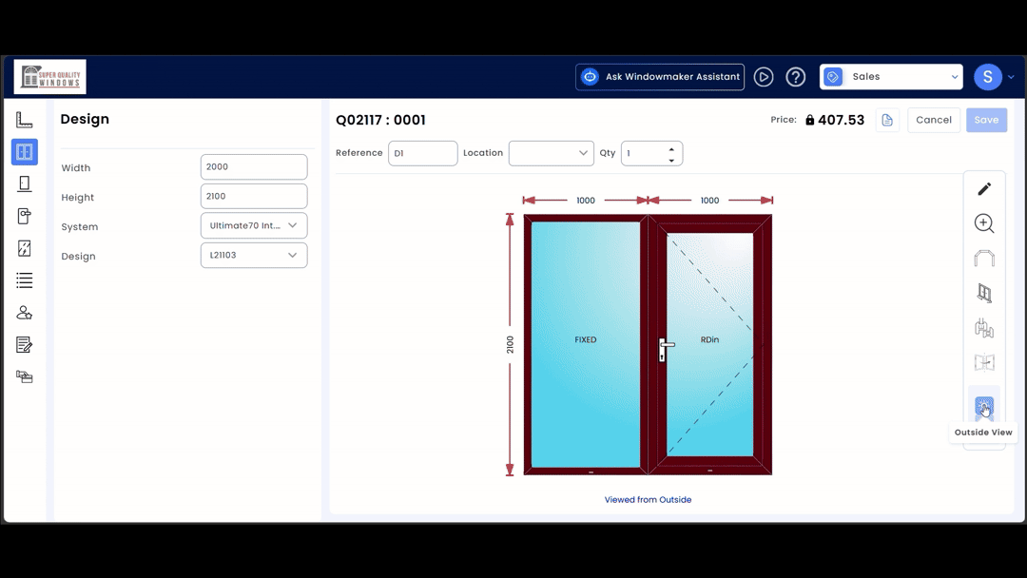Click the profile section tool
This screenshot has width=1027, height=578.
point(984,327)
